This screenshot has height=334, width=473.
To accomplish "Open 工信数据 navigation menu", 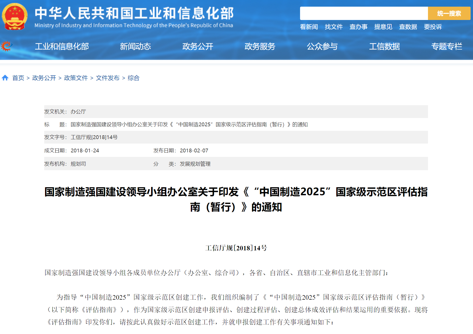I will click(384, 47).
